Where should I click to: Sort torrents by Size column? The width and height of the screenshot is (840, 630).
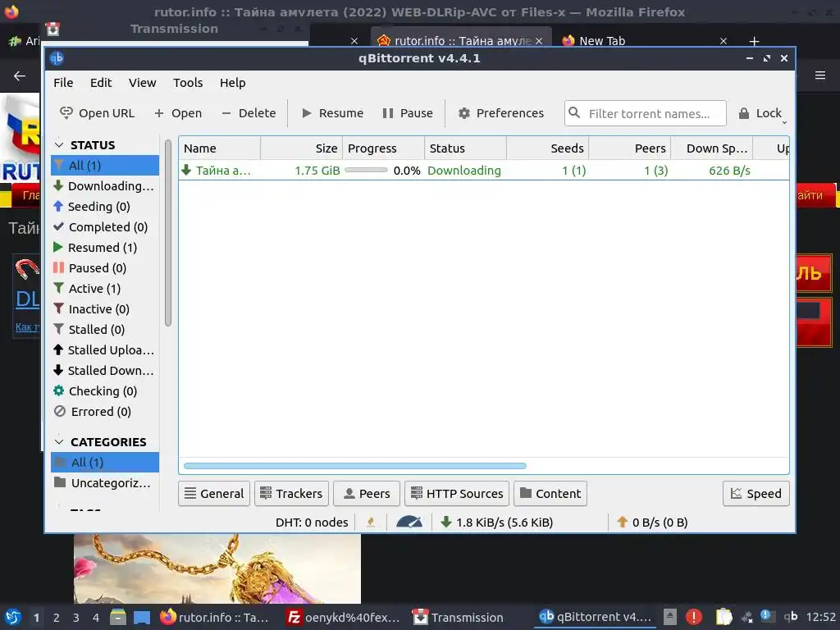pyautogui.click(x=302, y=148)
